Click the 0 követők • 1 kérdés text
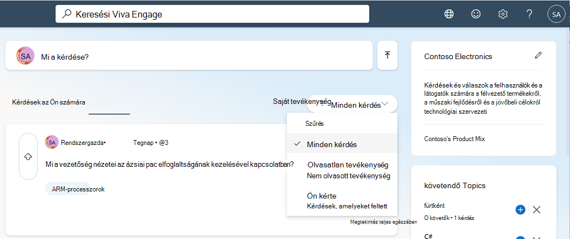 point(449,218)
